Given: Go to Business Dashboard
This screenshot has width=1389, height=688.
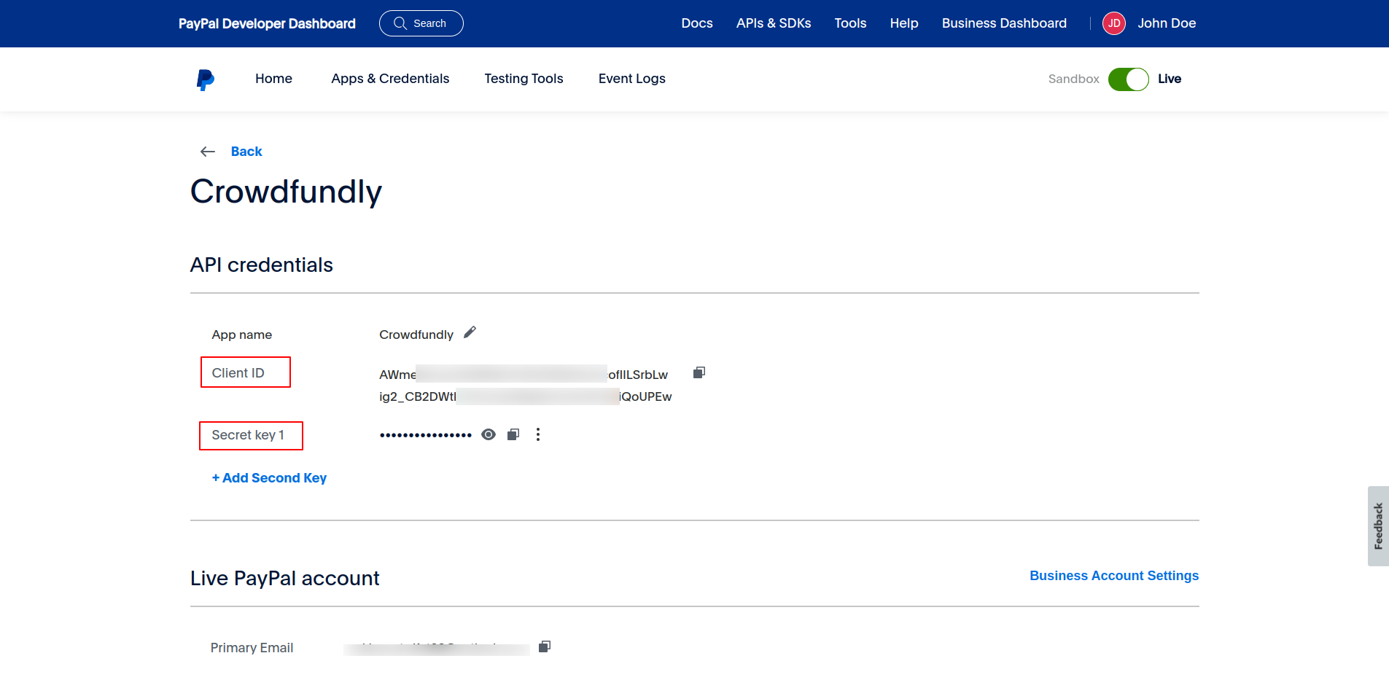Looking at the screenshot, I should pos(1004,23).
